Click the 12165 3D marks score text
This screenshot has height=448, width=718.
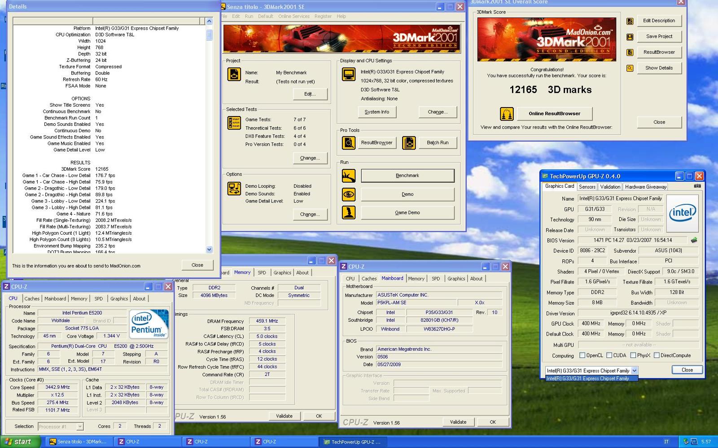(550, 90)
